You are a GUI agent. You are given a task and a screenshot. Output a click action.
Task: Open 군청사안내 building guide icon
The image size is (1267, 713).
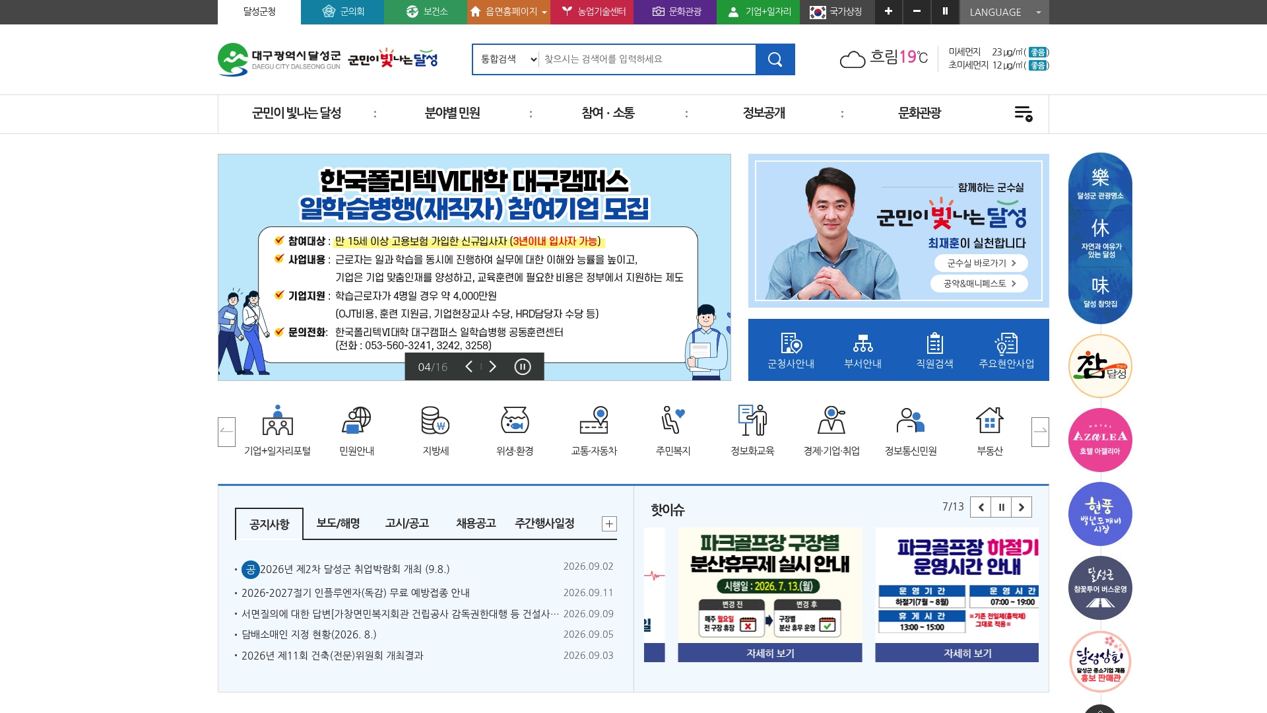point(791,350)
